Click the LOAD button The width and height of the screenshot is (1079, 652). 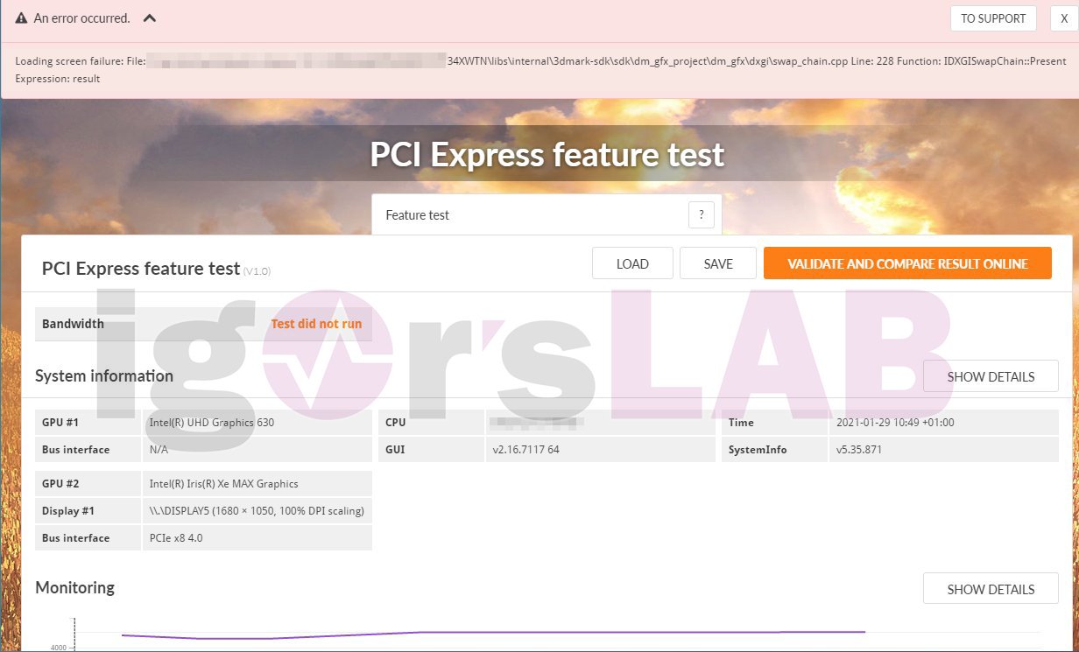(x=632, y=263)
